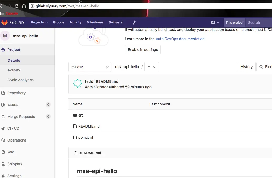The image size is (272, 178).
Task: Click the file icon beside README.md row
Action: pyautogui.click(x=75, y=126)
